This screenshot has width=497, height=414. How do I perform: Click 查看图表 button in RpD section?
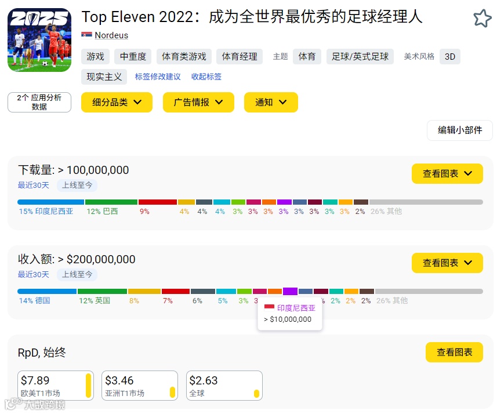click(x=454, y=352)
